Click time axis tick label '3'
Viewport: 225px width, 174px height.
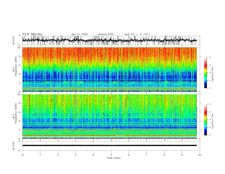pyautogui.click(x=76, y=155)
